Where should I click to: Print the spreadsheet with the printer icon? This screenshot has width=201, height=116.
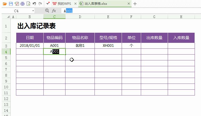pos(22,4)
